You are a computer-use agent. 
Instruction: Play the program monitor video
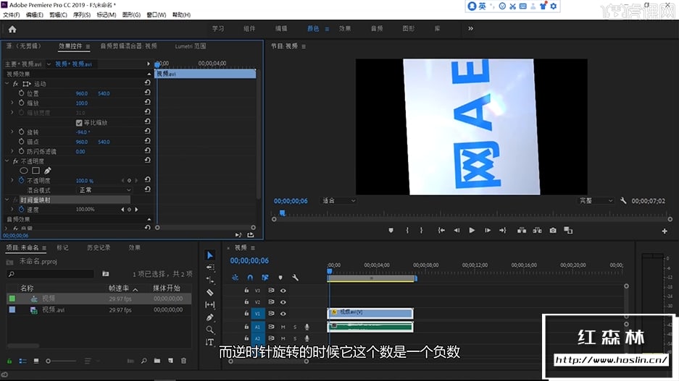point(472,230)
